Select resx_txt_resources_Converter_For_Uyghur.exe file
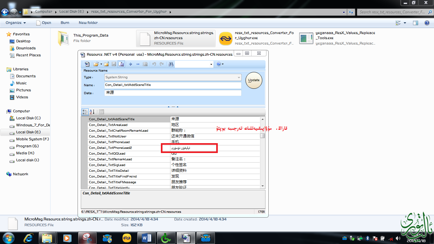Image resolution: width=434 pixels, height=244 pixels. (x=256, y=38)
